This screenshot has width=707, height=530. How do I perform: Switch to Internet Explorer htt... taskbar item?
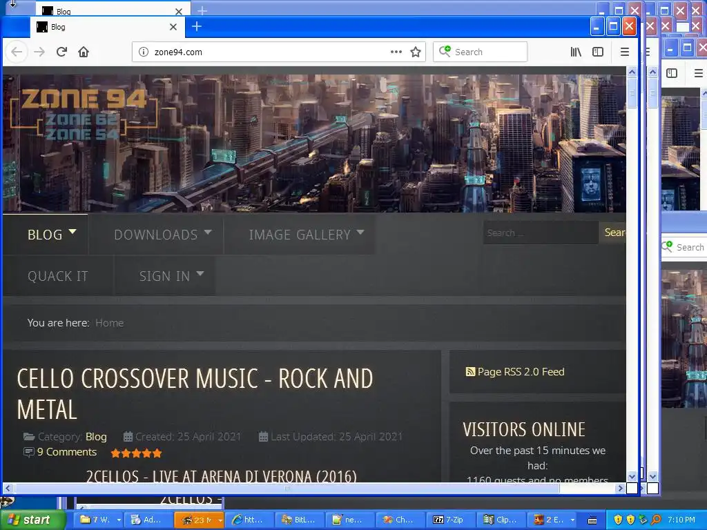[249, 520]
